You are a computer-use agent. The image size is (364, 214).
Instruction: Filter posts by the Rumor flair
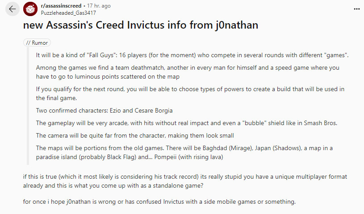pyautogui.click(x=37, y=43)
